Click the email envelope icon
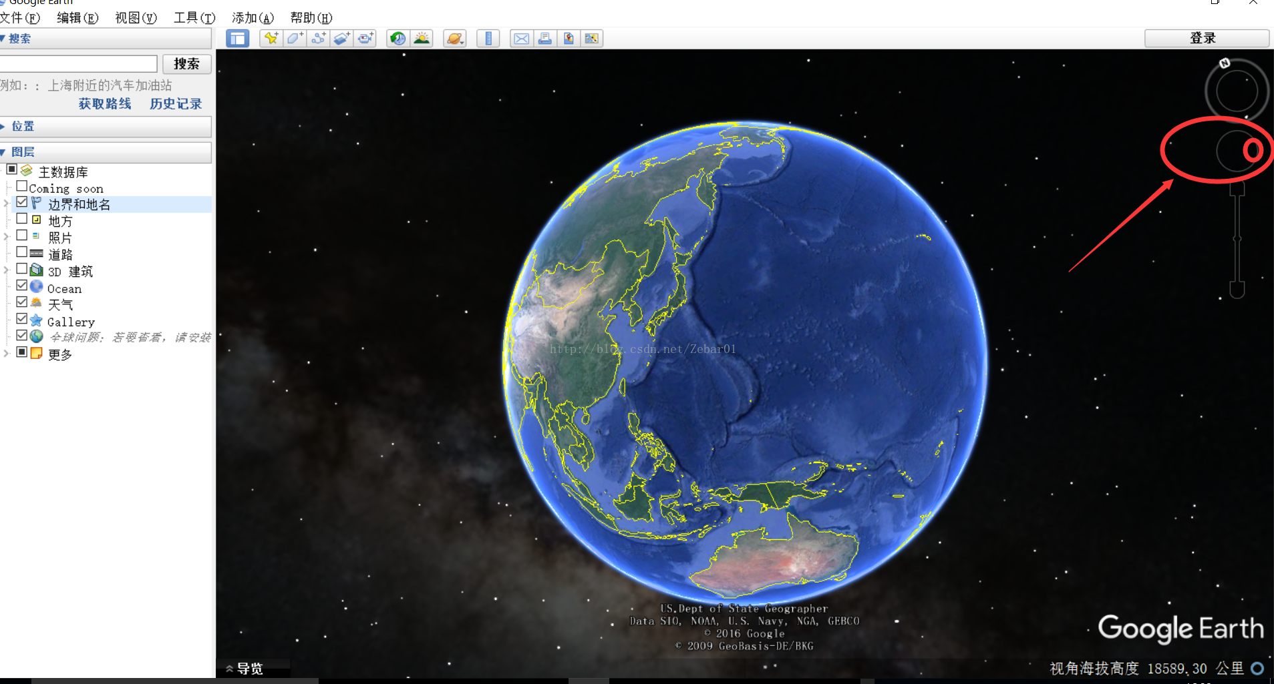1274x684 pixels. click(522, 39)
